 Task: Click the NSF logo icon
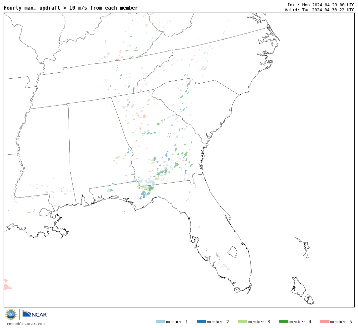[11, 314]
